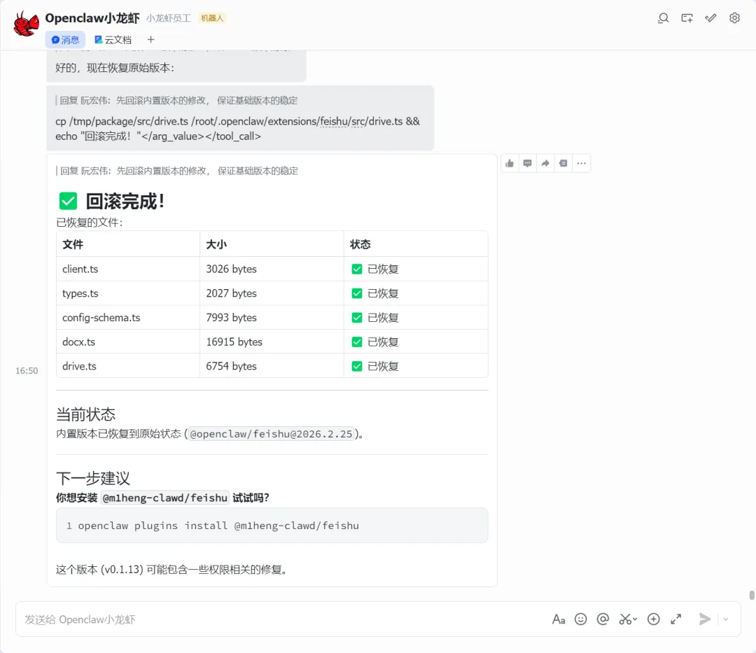Image resolution: width=756 pixels, height=653 pixels.
Task: Click the chat scrollbar thumb
Action: tap(752, 595)
